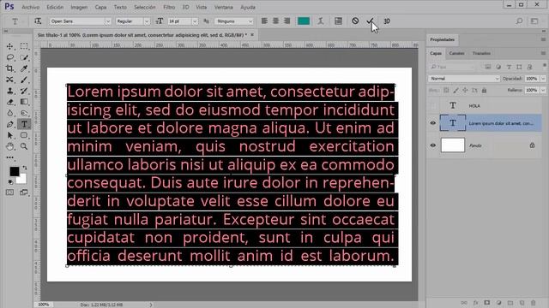
Task: Select the Horizontal Type tool
Action: pyautogui.click(x=24, y=124)
